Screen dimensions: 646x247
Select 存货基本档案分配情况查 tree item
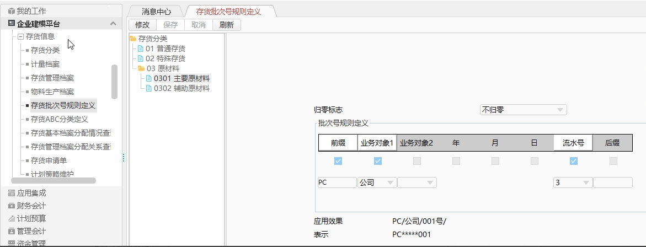tap(71, 133)
